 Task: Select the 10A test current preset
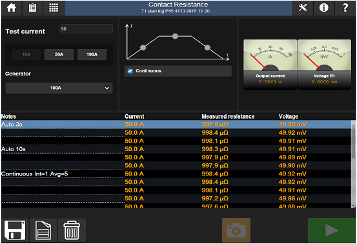point(26,55)
